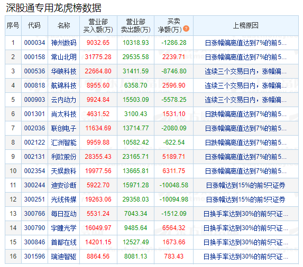Click 航锦科技 stock name link
Screen dimensions: 303x267
pos(63,85)
